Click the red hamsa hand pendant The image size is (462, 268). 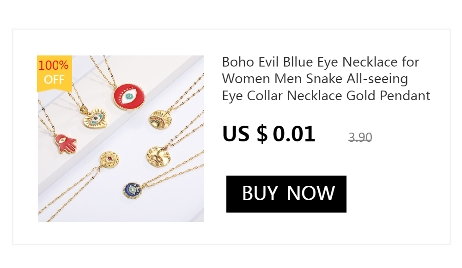[x=66, y=144]
